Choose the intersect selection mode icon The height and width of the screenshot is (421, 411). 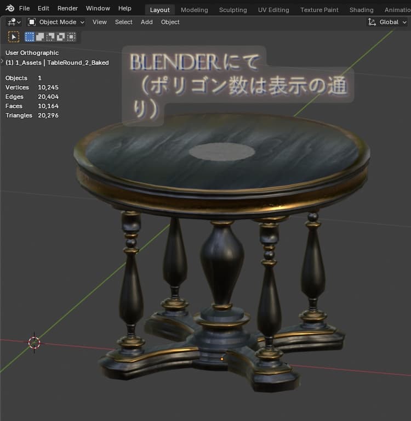[x=71, y=37]
